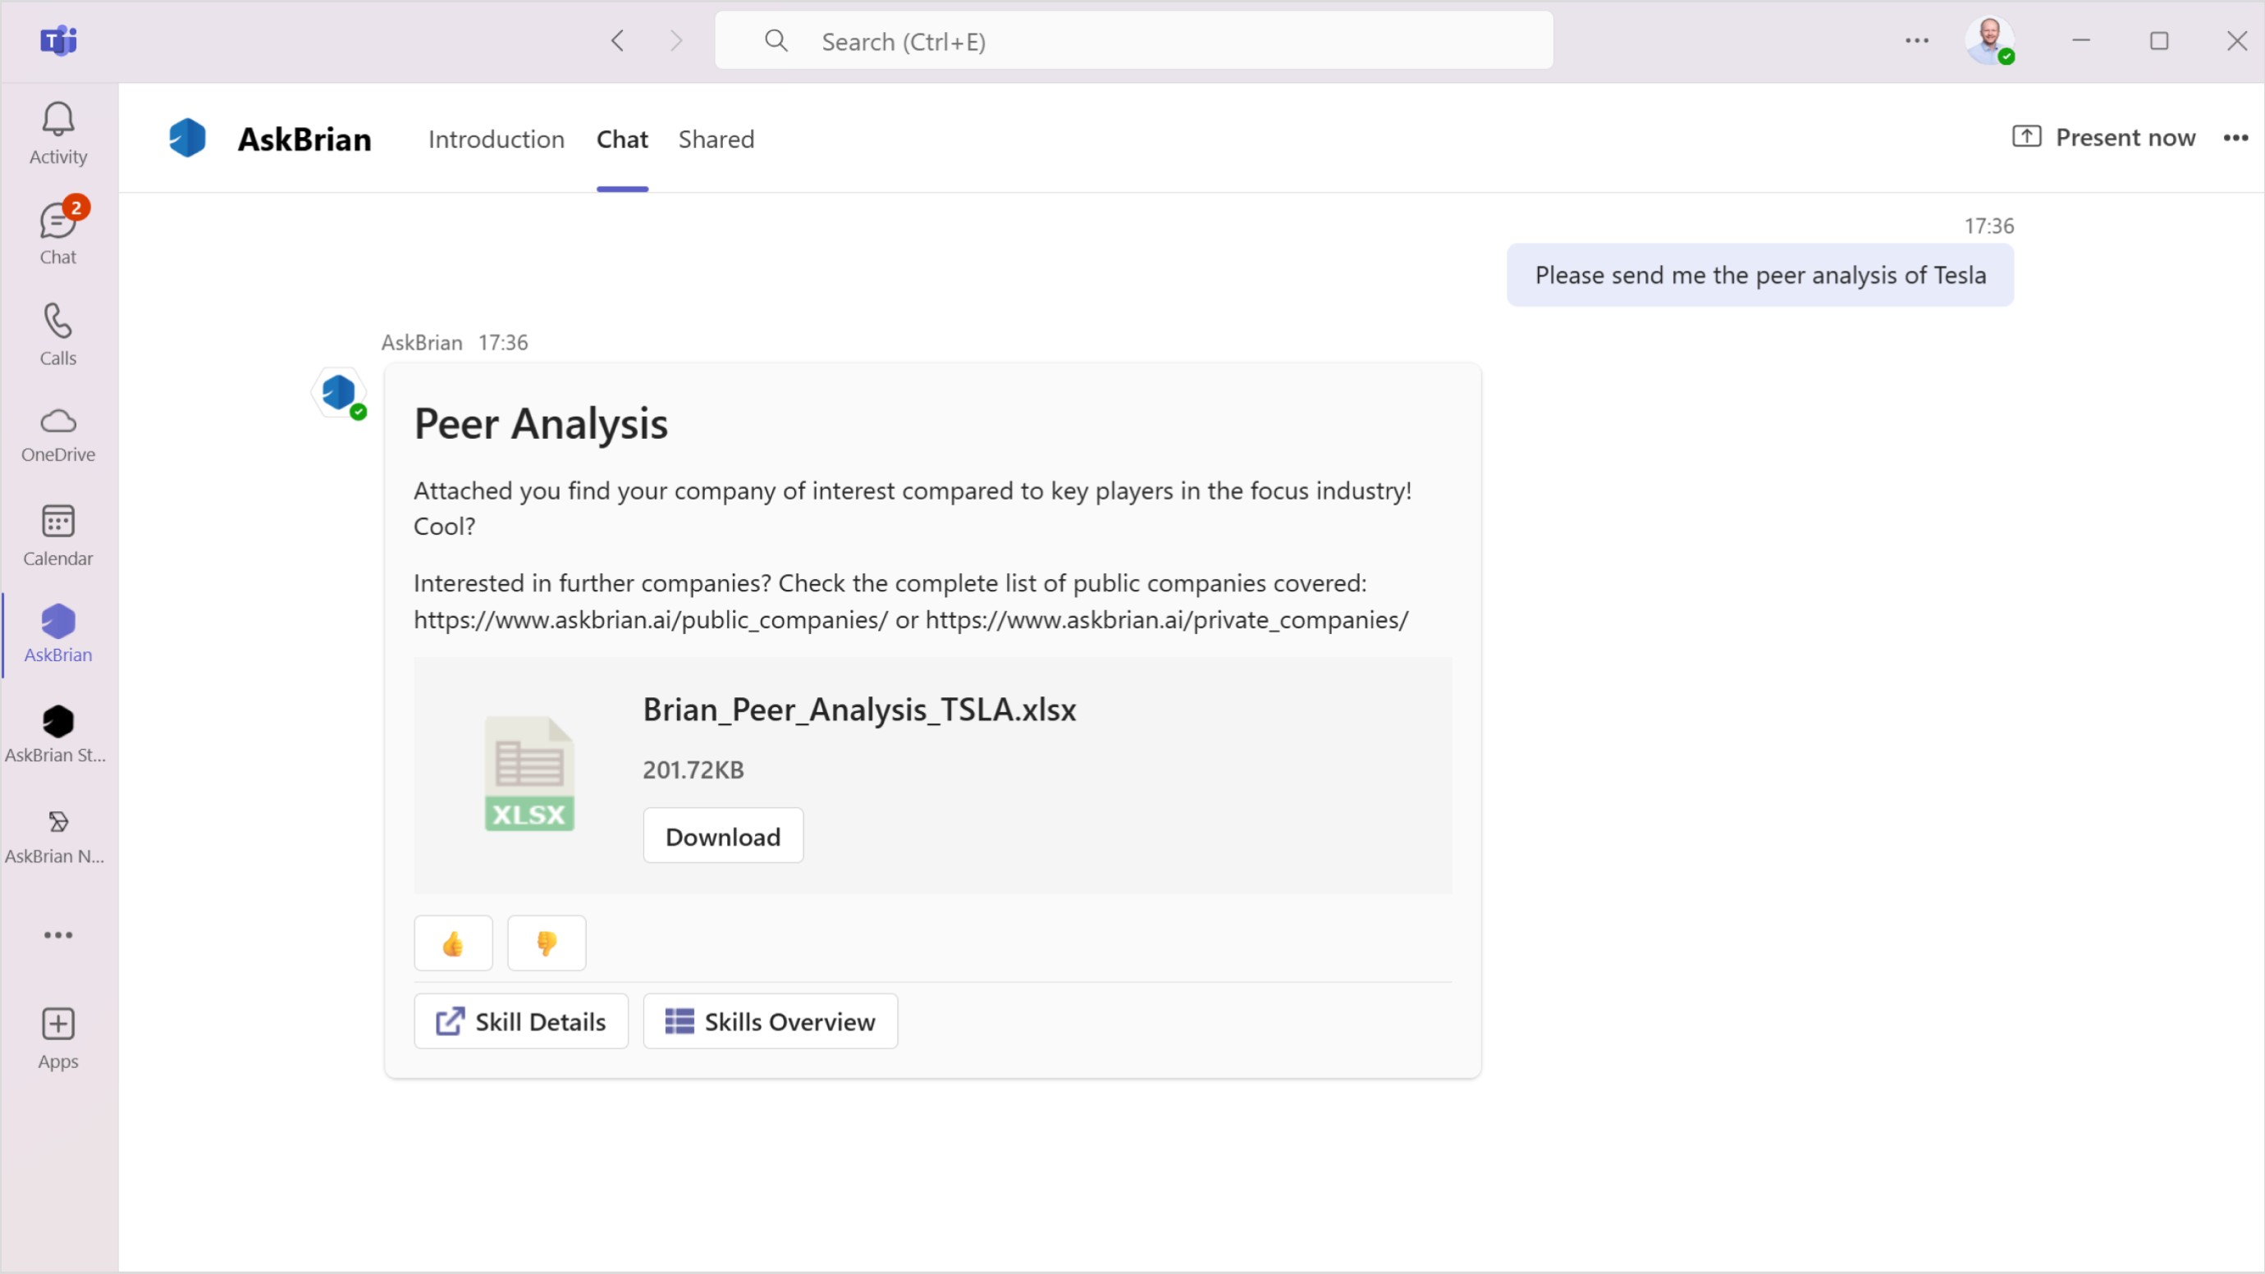
Task: Open more options next to Present now
Action: (x=2235, y=138)
